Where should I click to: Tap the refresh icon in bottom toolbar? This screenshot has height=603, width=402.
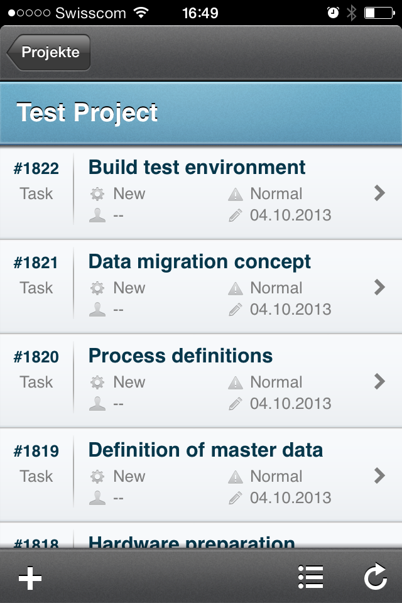point(376,576)
